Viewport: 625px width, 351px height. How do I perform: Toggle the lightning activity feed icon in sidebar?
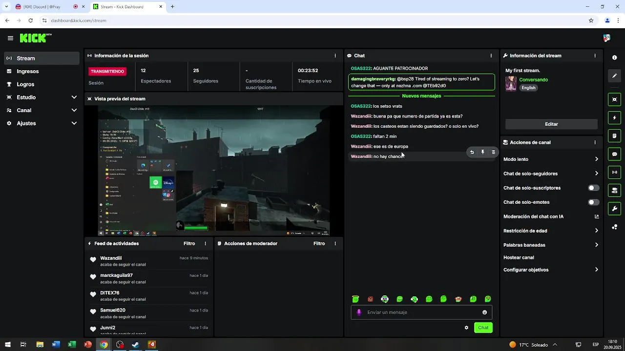point(614,118)
